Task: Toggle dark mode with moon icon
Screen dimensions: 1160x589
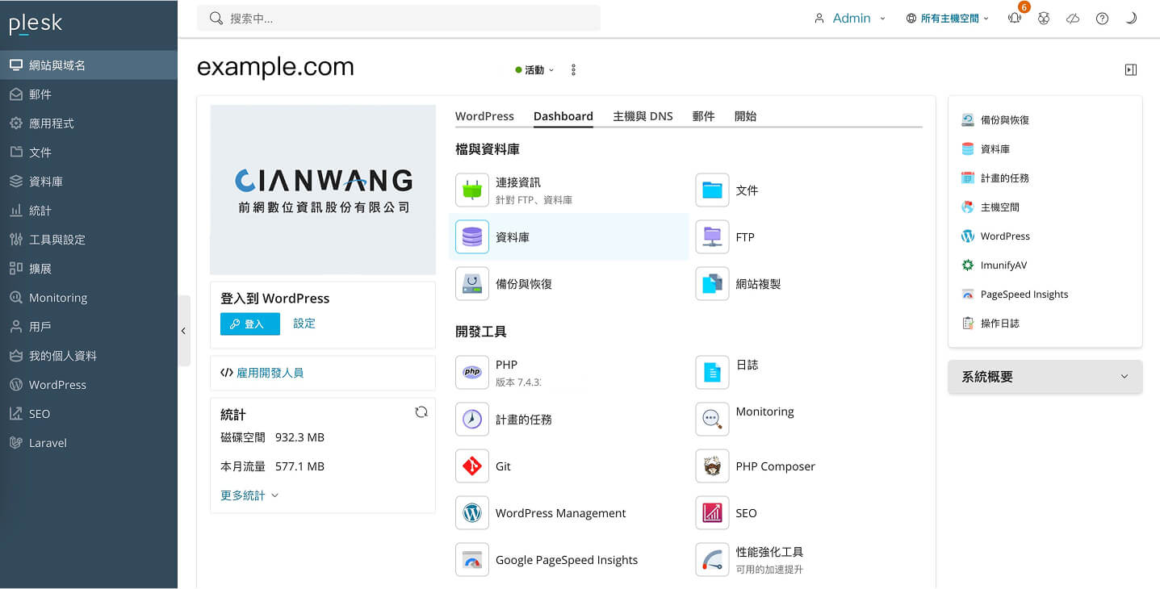Action: (x=1131, y=19)
